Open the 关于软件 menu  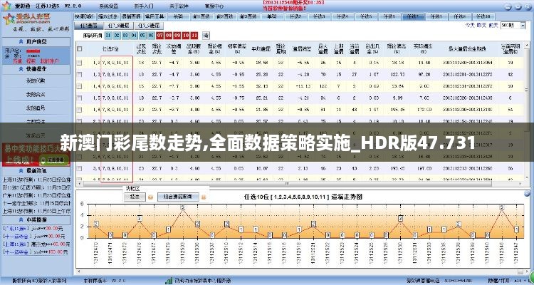pos(179,6)
